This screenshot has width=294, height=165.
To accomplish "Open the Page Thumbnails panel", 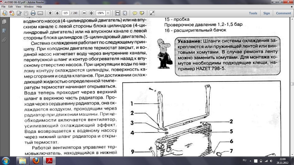I will coord(4,22).
